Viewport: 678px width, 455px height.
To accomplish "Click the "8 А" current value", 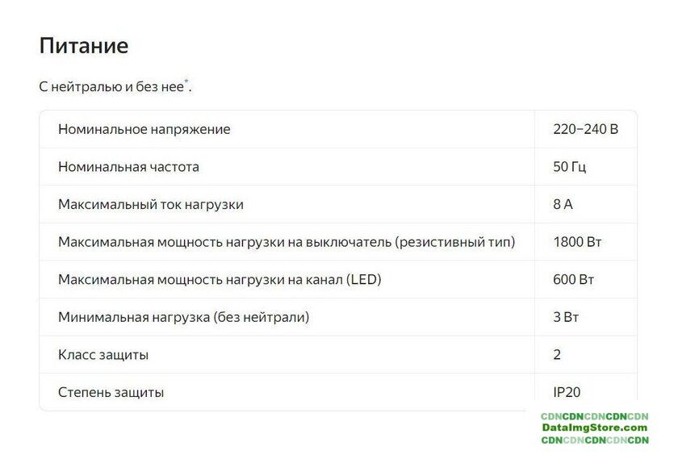I will pyautogui.click(x=563, y=204).
